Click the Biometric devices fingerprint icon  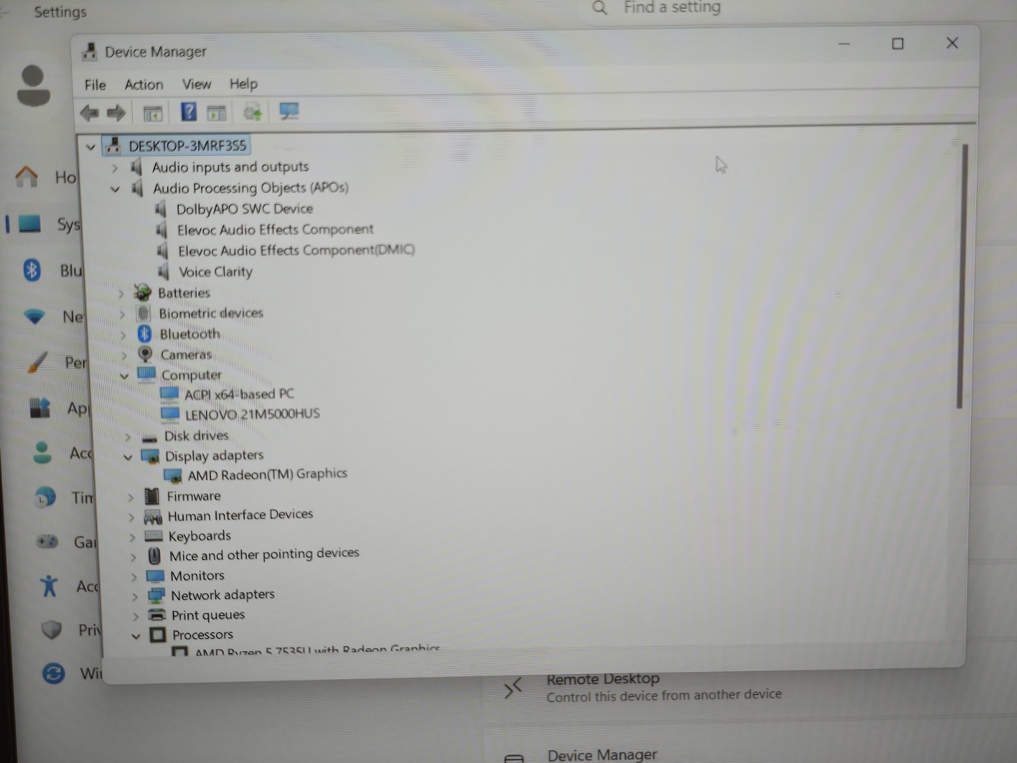tap(143, 313)
